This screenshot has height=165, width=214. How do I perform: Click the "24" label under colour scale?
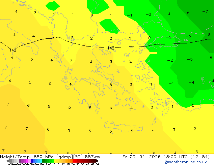coord(73,164)
